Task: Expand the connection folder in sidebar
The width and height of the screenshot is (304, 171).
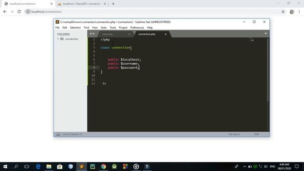Action: pos(58,39)
